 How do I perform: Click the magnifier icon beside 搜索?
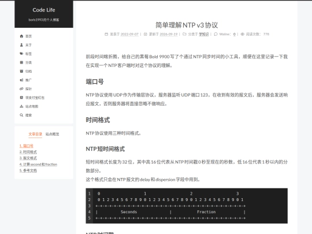click(21, 115)
